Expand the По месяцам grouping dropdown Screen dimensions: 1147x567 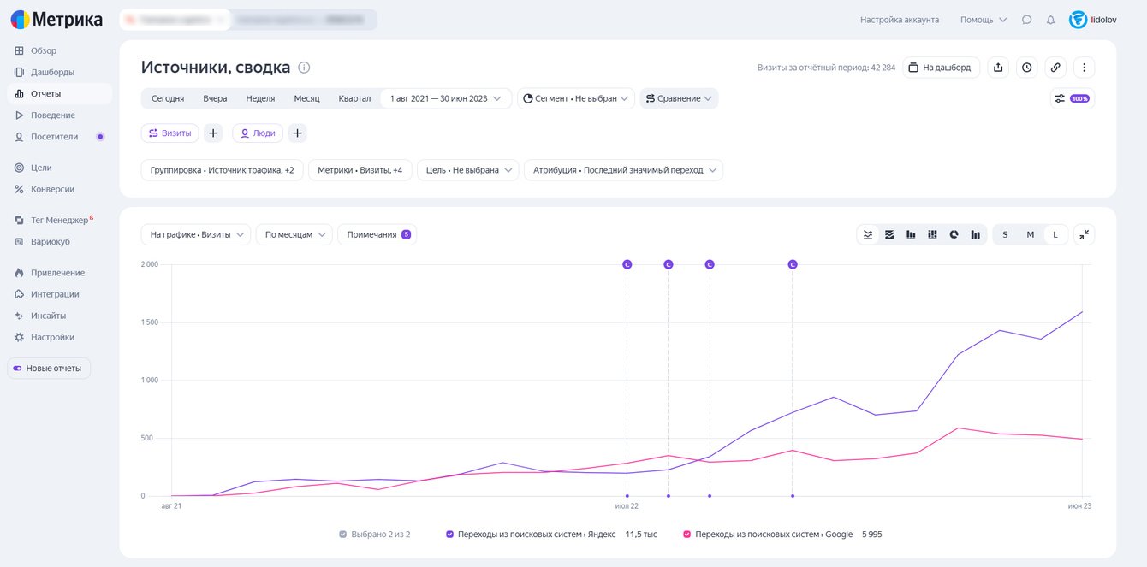click(x=294, y=234)
